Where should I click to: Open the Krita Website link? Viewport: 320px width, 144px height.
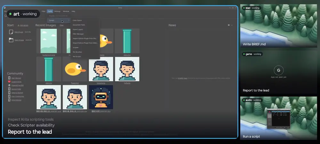16,100
